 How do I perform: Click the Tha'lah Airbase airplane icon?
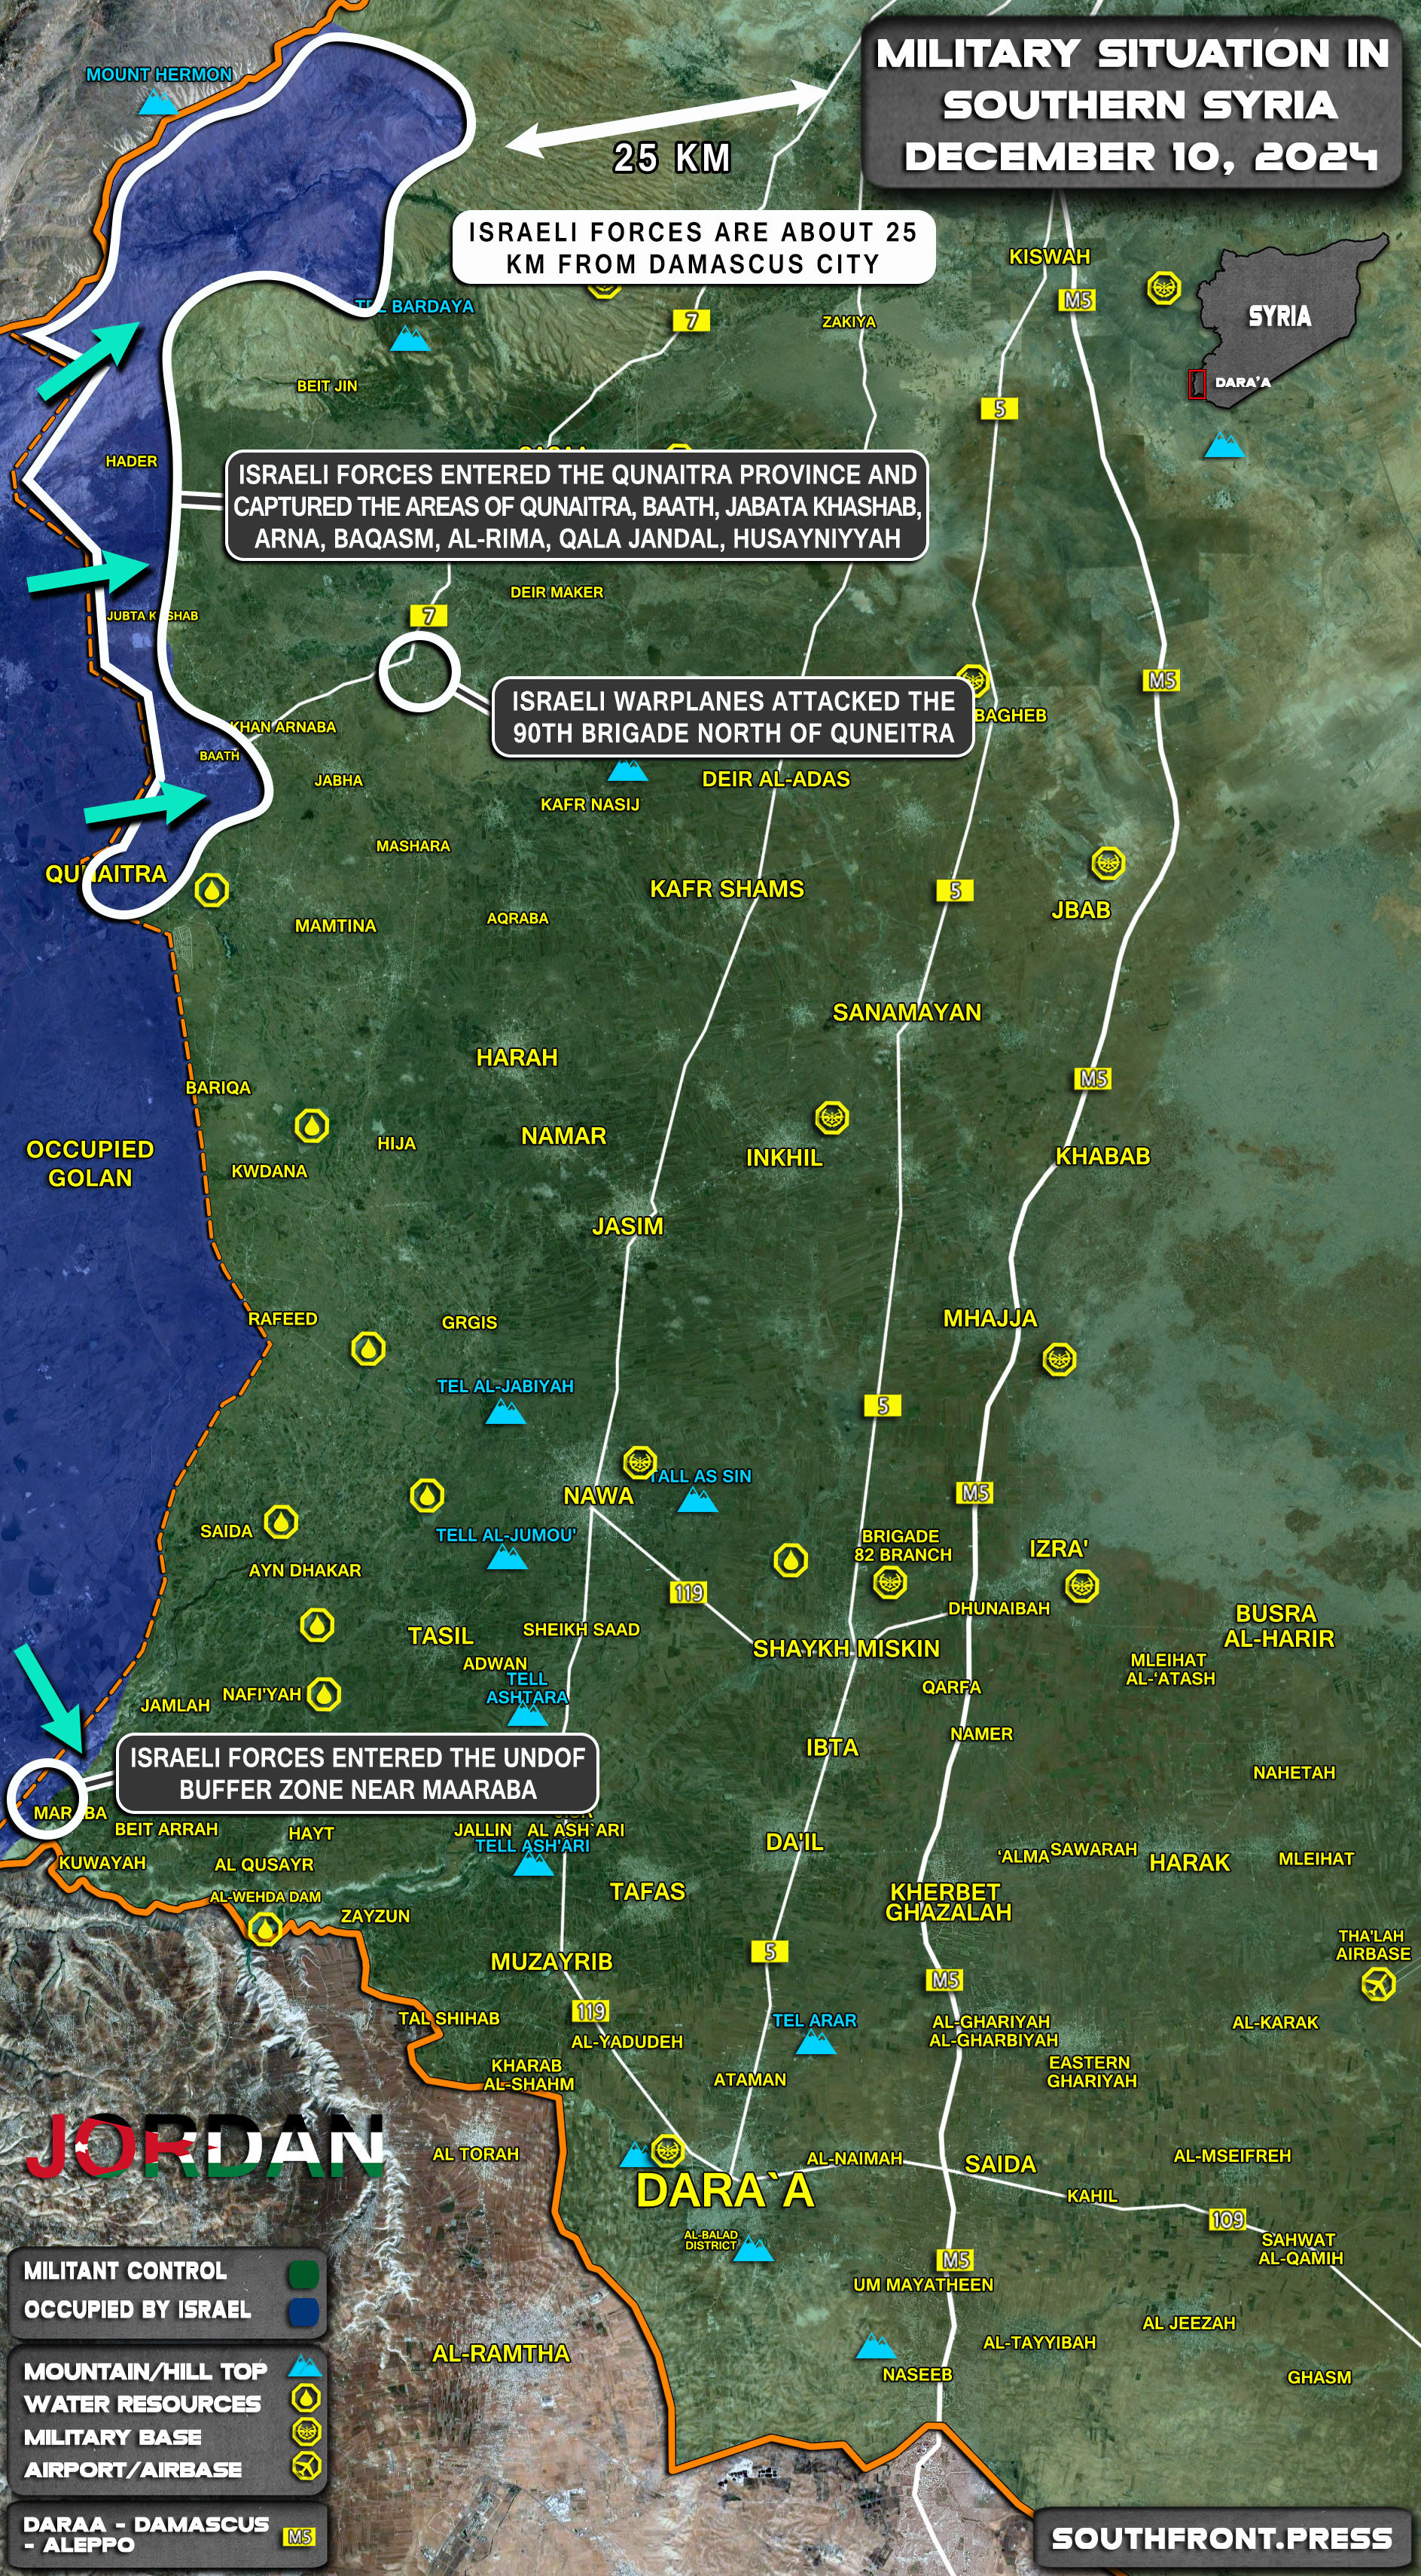(x=1377, y=1983)
